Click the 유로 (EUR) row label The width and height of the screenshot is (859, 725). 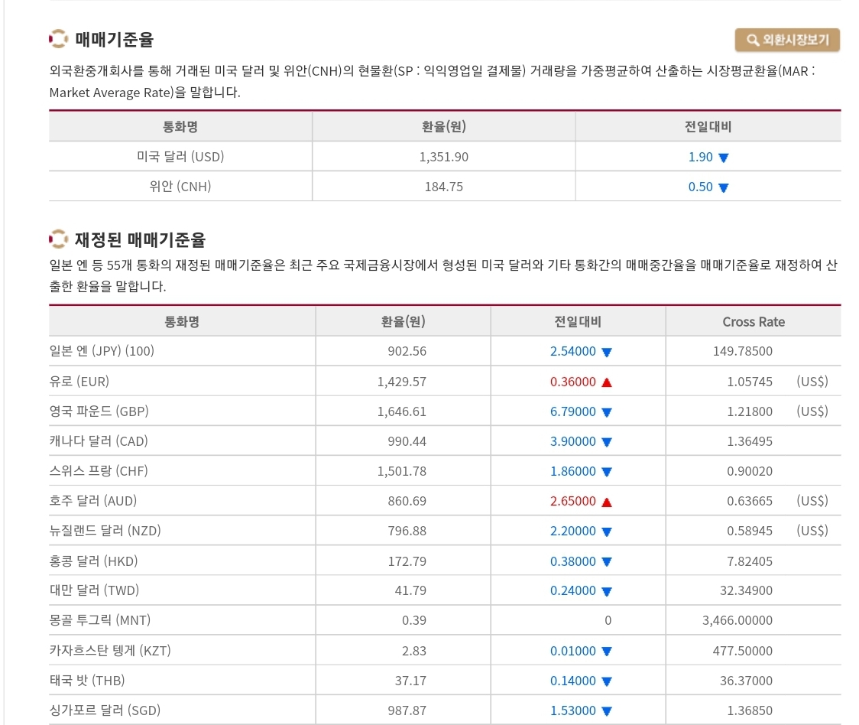pyautogui.click(x=79, y=381)
